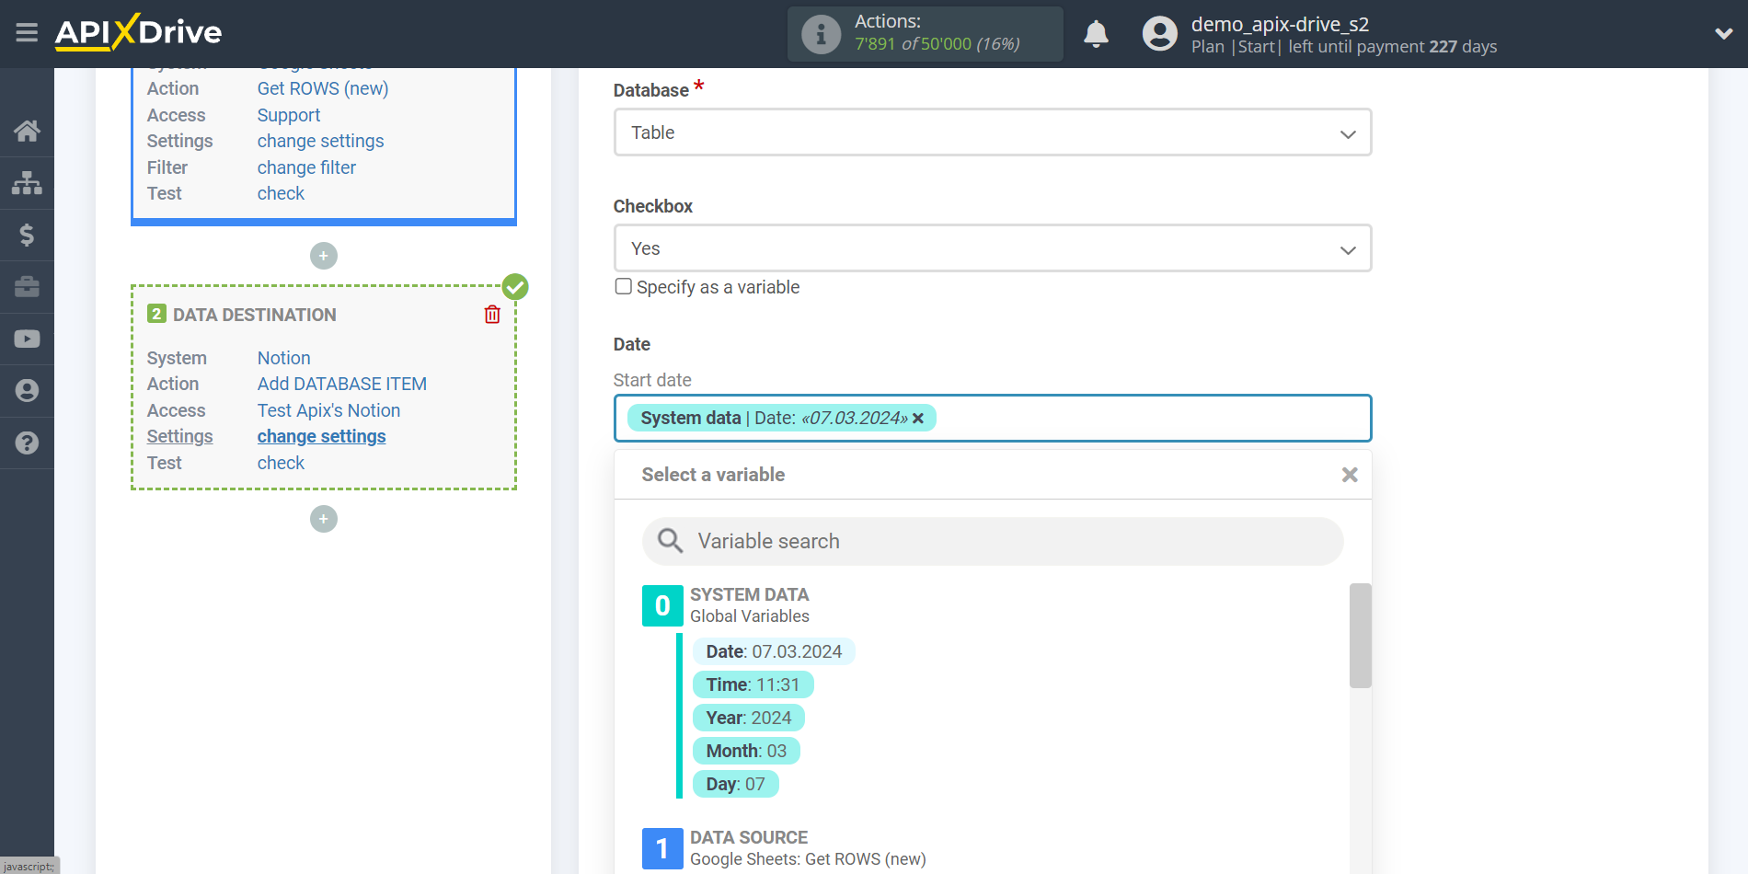
Task: Expand the account chevron menu
Action: tap(1723, 34)
